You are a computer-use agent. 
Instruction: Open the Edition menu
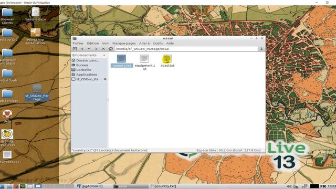pyautogui.click(x=93, y=43)
